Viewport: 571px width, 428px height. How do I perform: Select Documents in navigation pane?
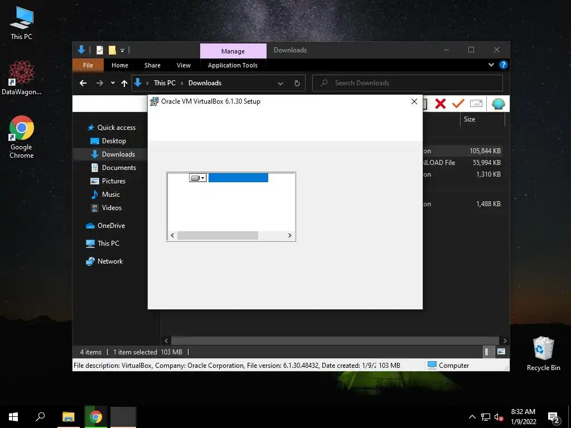click(113, 168)
